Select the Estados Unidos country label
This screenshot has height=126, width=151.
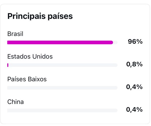30,56
